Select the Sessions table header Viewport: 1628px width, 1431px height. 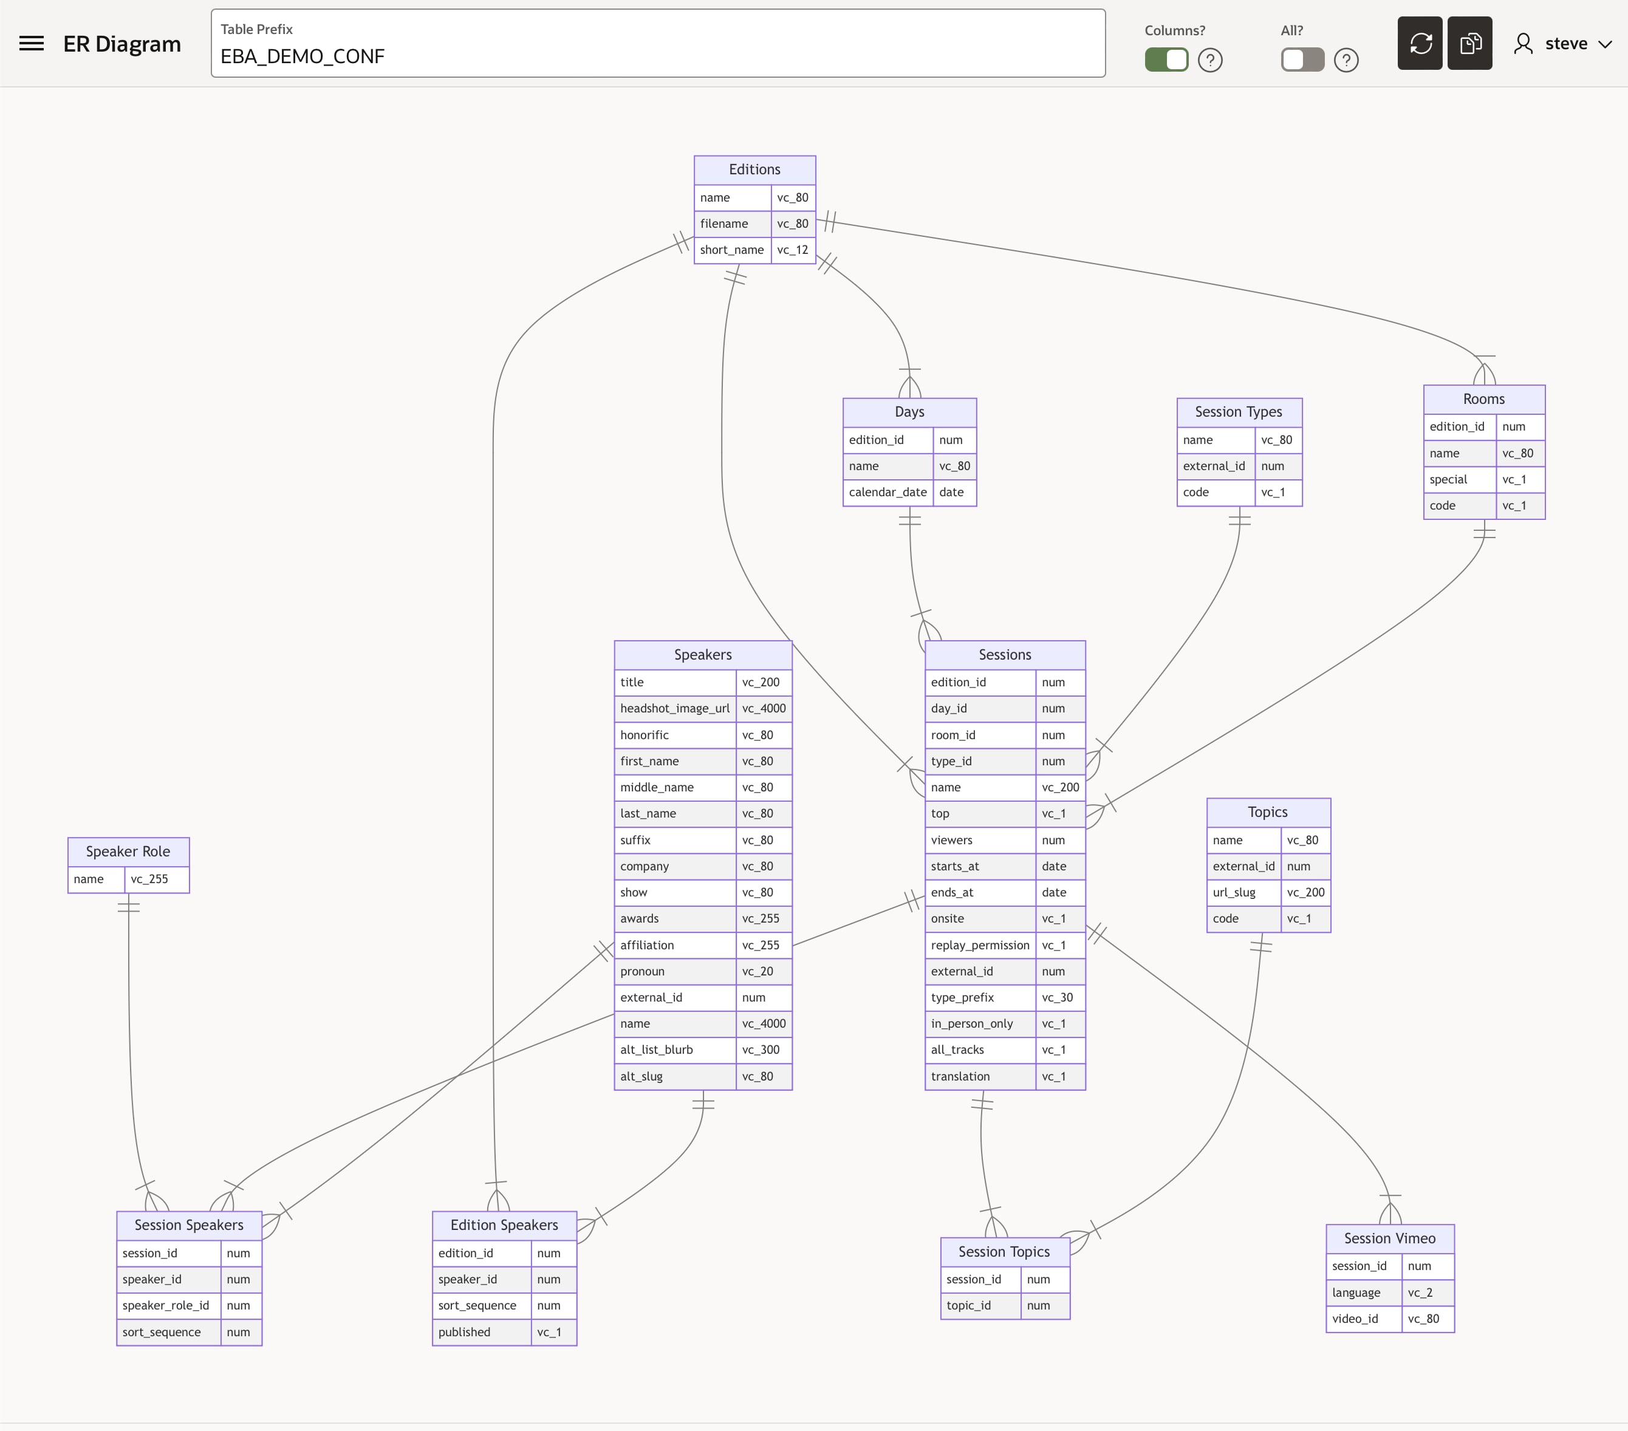tap(1004, 655)
